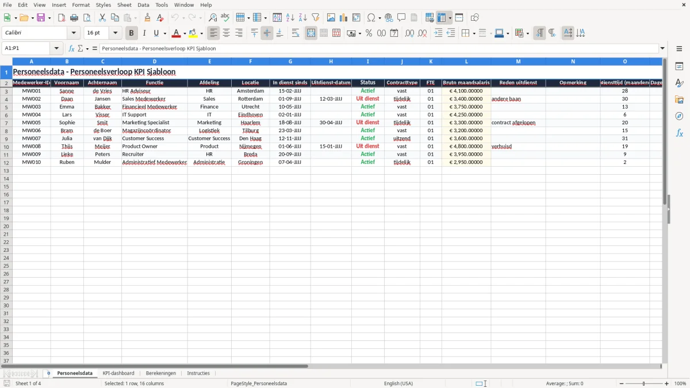Open Find & Replace via its toolbar icon
Image resolution: width=690 pixels, height=388 pixels.
[212, 18]
